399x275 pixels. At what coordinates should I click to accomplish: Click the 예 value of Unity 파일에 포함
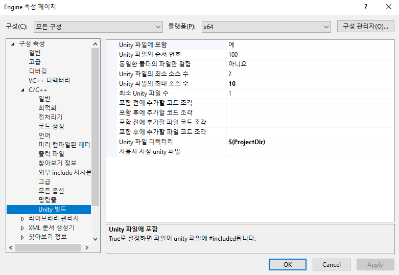pos(310,45)
